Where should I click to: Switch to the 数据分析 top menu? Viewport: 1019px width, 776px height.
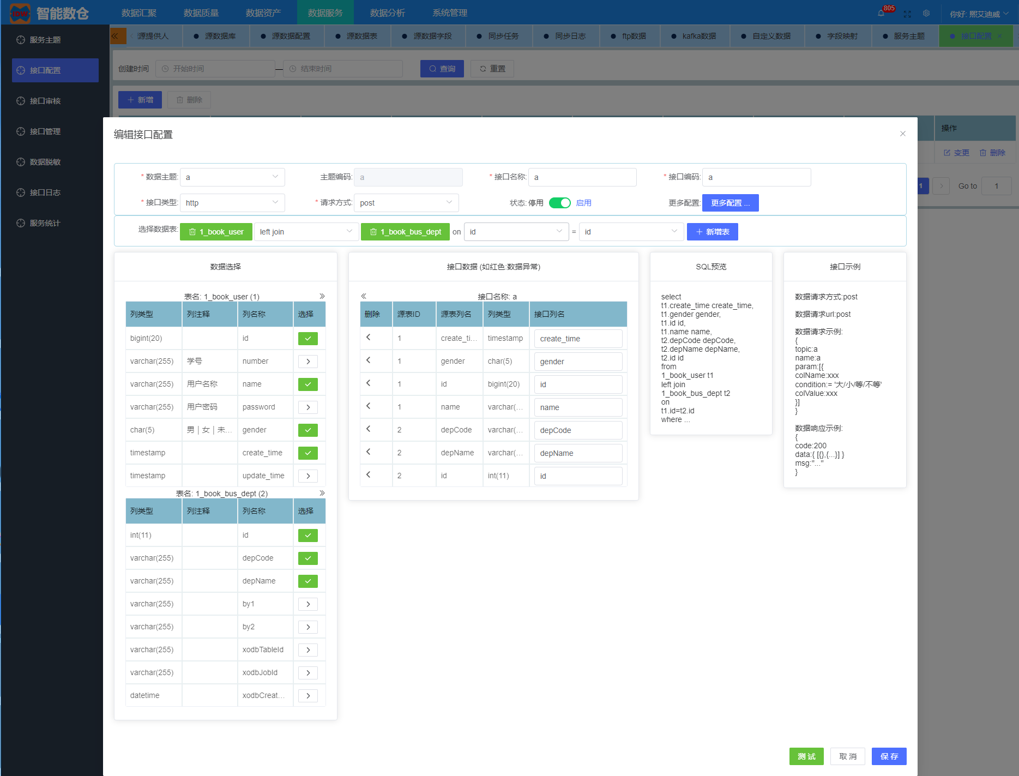[x=388, y=13]
